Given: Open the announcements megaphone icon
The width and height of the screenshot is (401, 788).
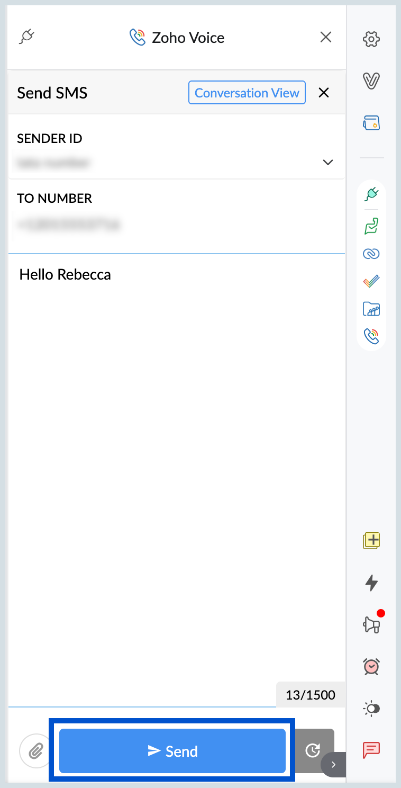Looking at the screenshot, I should [x=372, y=625].
